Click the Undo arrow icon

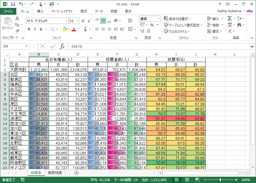coord(21,4)
